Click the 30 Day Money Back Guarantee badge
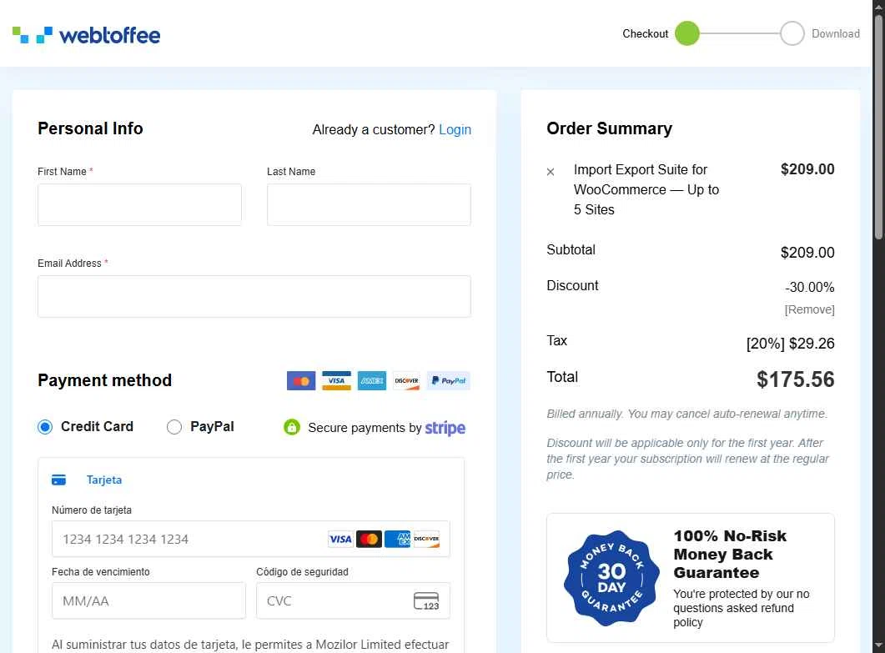The height and width of the screenshot is (653, 885). coord(611,579)
